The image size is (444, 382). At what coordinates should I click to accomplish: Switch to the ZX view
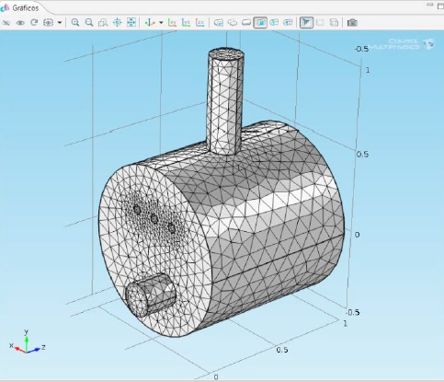pos(199,22)
